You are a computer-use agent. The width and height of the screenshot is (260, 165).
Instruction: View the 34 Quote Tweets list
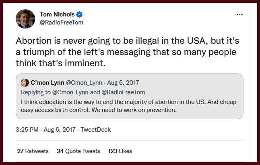click(78, 151)
